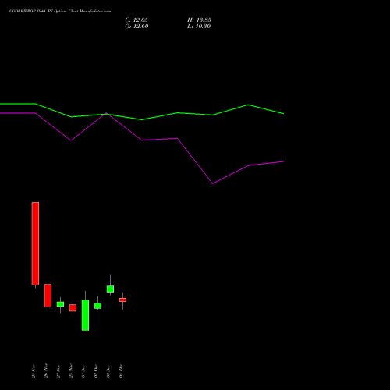Screen dimensions: 390x390
Task: Click the small red candle for 28 Nov
Action: click(x=73, y=308)
